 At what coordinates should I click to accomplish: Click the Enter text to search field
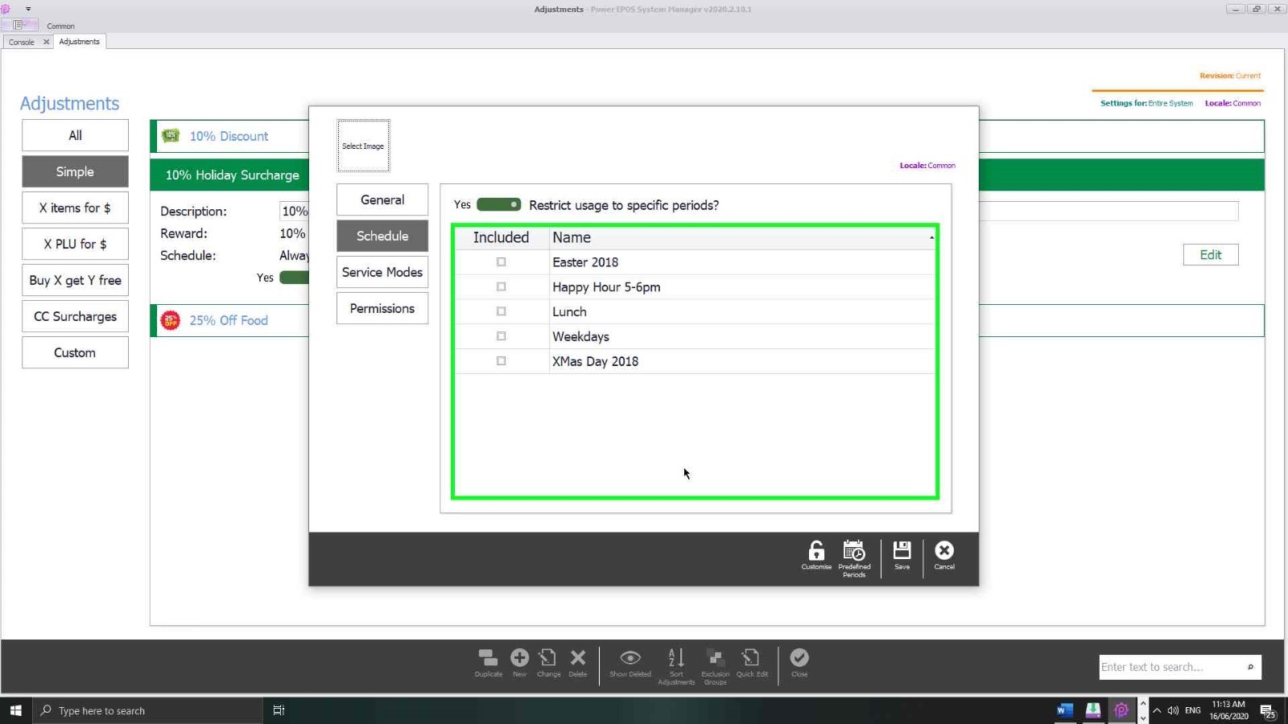[1170, 667]
